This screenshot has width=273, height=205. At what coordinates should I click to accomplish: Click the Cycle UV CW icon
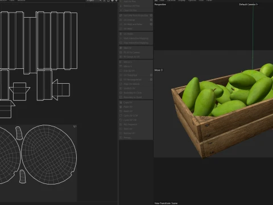tap(121, 120)
